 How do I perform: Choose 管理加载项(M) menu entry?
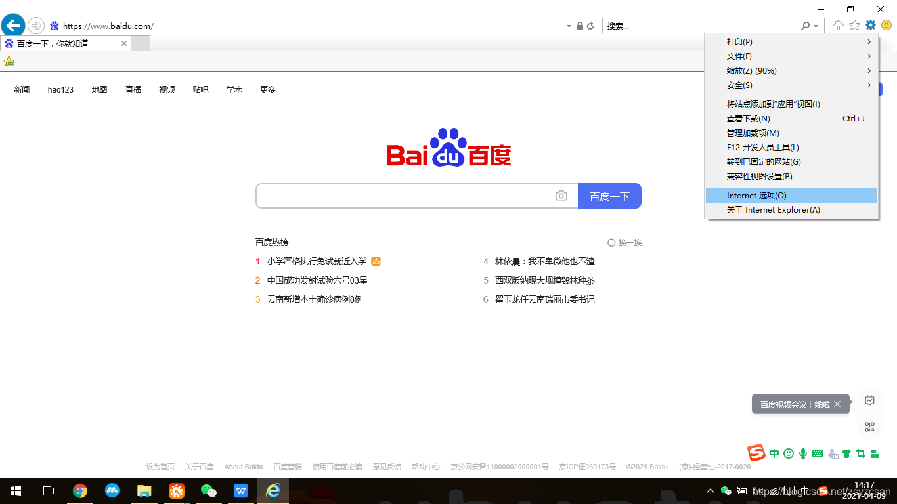(x=791, y=133)
